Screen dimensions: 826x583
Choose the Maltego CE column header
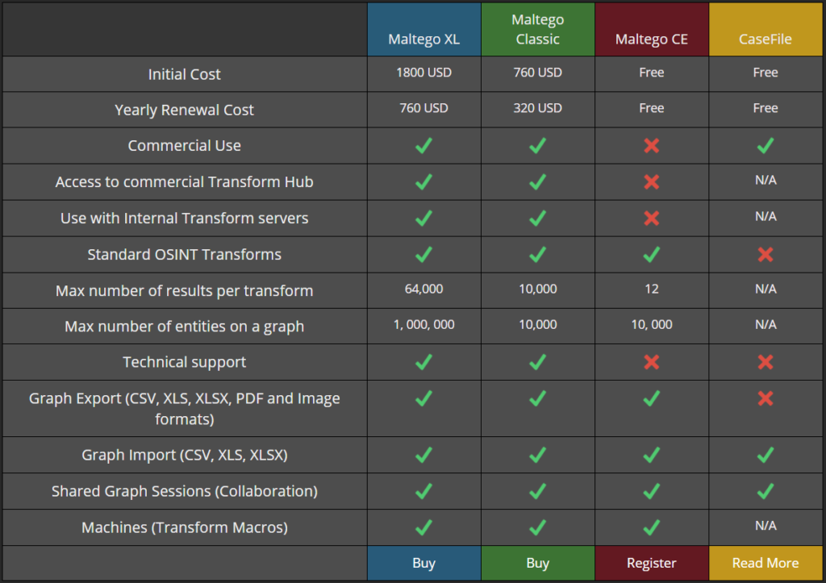[651, 39]
